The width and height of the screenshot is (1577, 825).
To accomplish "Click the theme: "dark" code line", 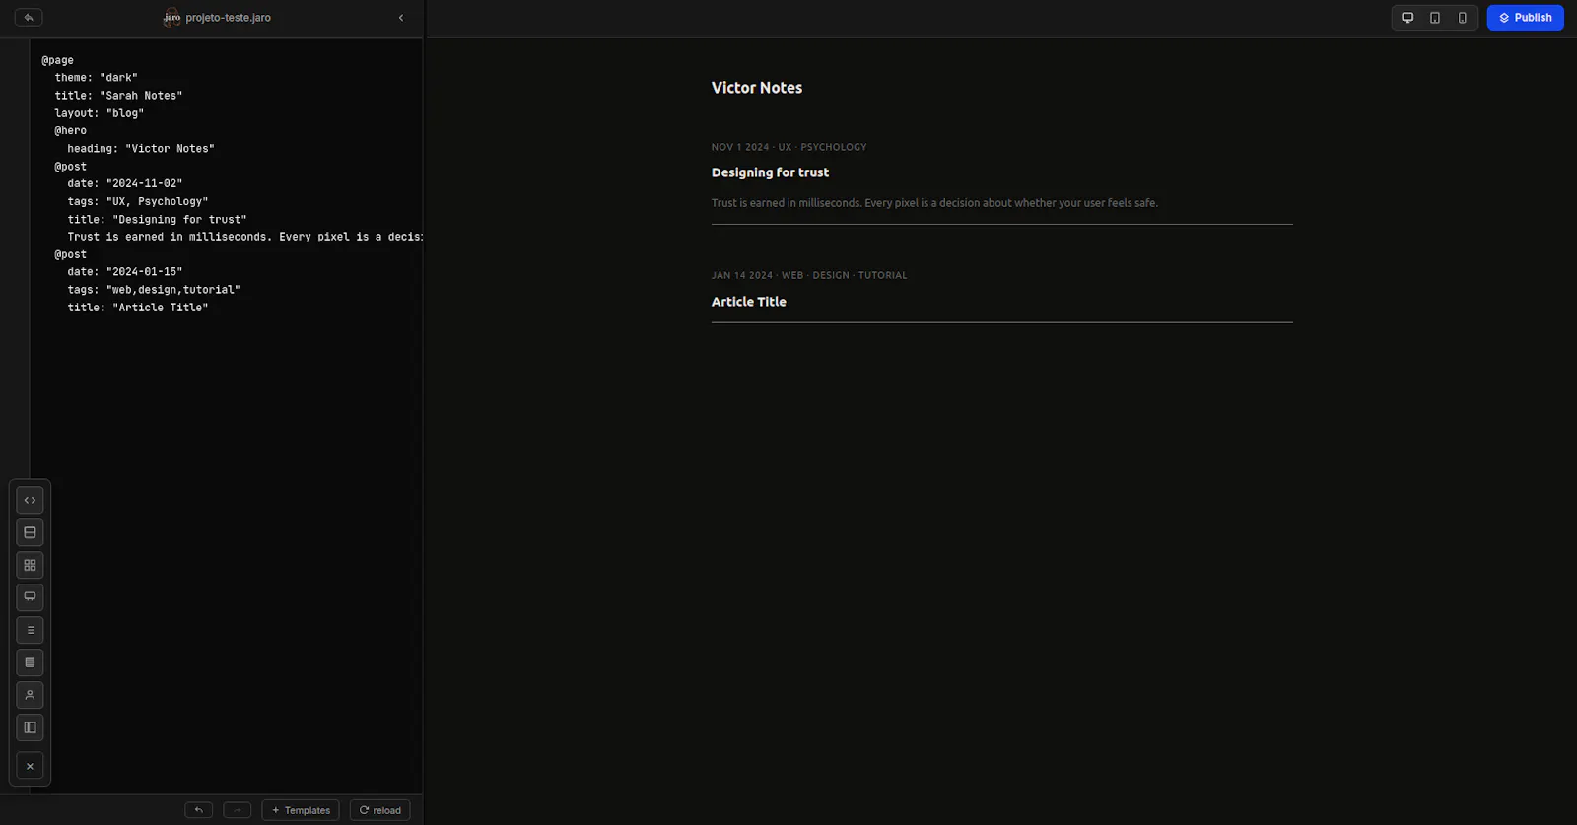I will pyautogui.click(x=96, y=78).
